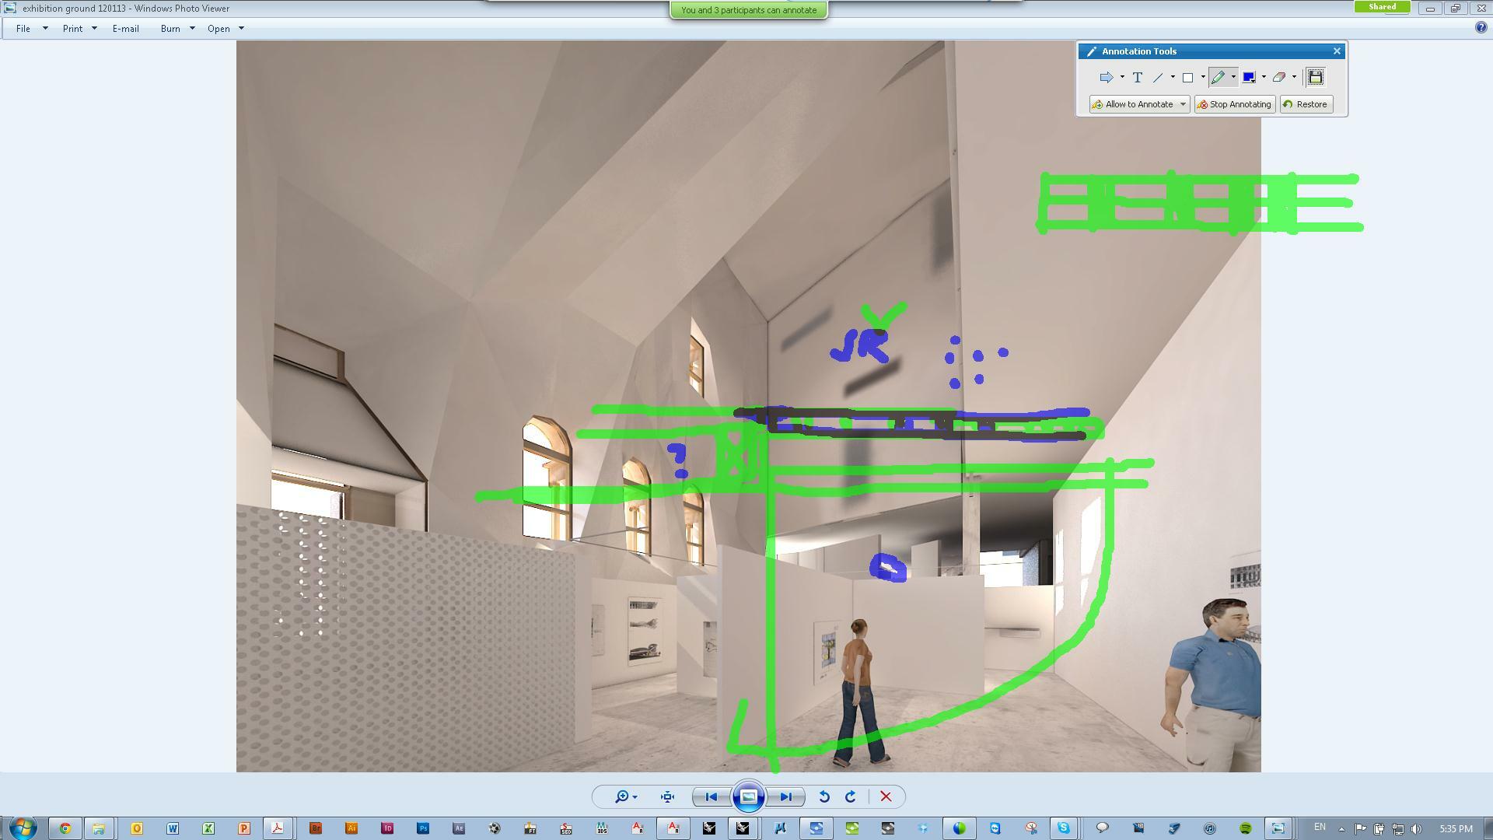Click the Photo Viewer help icon
The image size is (1493, 840).
1481,28
